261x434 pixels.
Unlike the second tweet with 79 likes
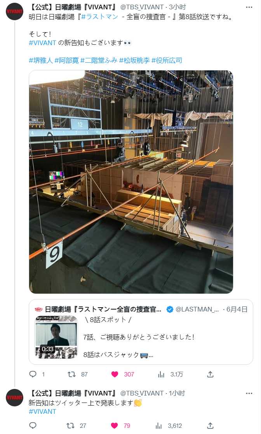[115, 425]
